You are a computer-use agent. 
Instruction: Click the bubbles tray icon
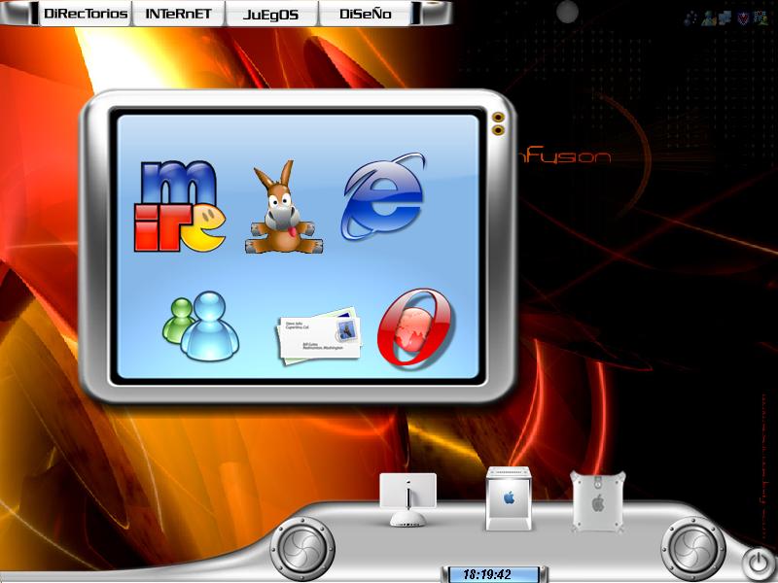690,18
